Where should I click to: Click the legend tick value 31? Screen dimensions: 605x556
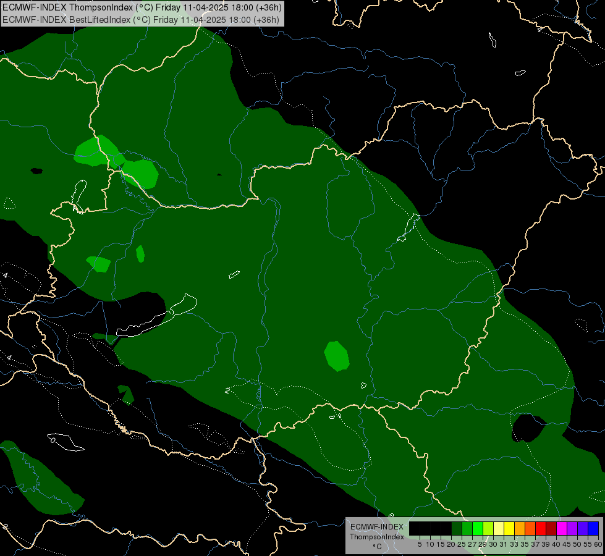tap(504, 544)
